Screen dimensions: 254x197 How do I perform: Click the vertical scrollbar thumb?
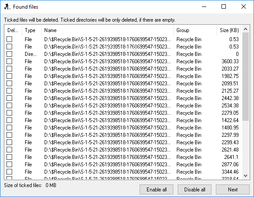pos(245,77)
